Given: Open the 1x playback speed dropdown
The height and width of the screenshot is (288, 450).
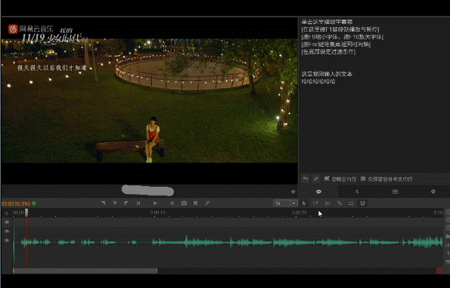Looking at the screenshot, I should [284, 203].
